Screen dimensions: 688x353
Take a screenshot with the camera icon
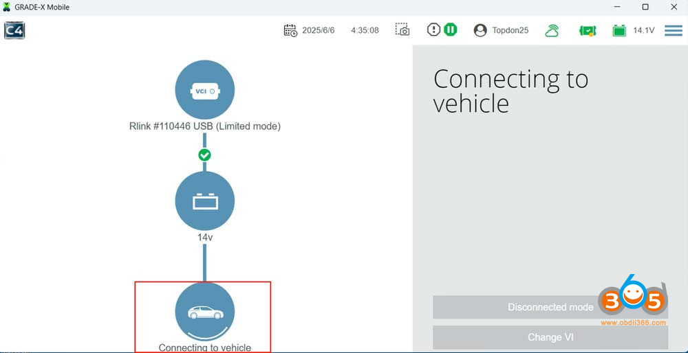coord(402,30)
